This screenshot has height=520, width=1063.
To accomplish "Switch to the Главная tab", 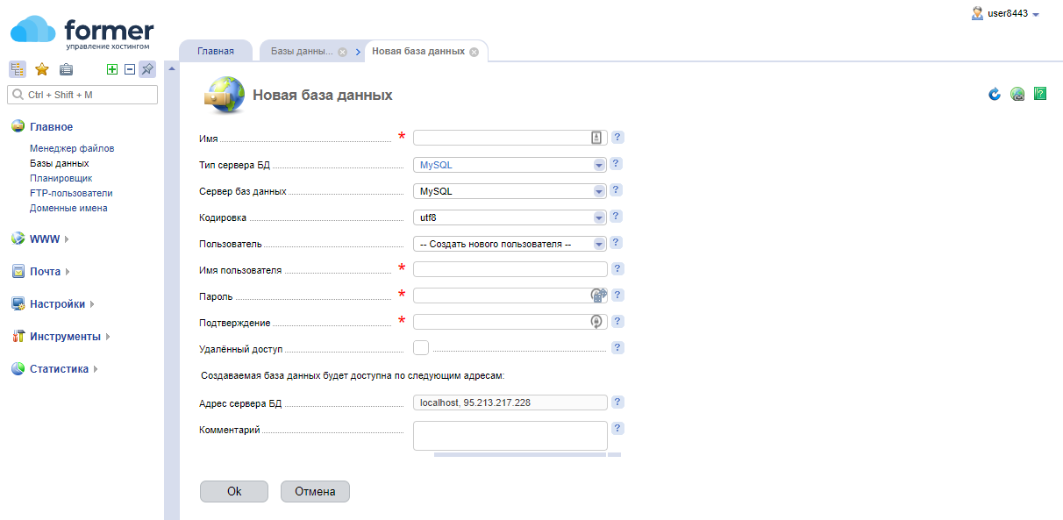I will pyautogui.click(x=216, y=51).
